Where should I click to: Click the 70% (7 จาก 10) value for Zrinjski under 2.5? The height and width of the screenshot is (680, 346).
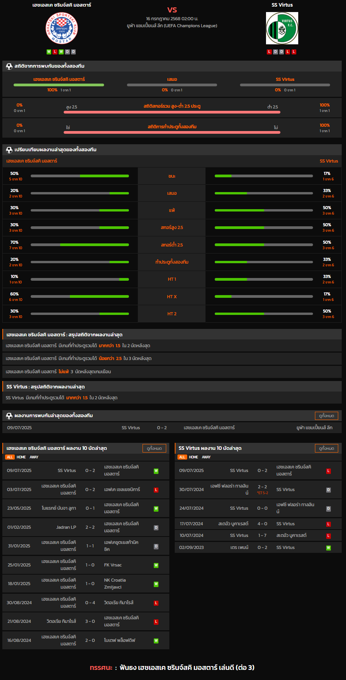click(x=16, y=245)
